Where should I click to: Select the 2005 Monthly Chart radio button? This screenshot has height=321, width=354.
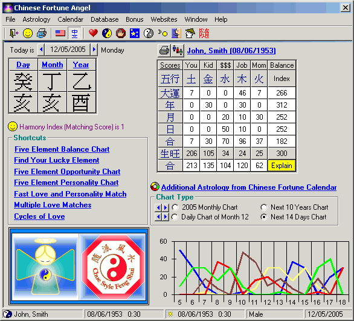pos(175,207)
